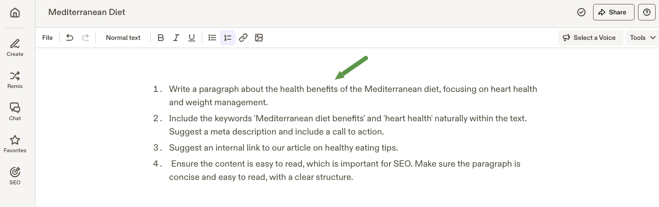659x207 pixels.
Task: Open the Remix section
Action: tap(15, 79)
